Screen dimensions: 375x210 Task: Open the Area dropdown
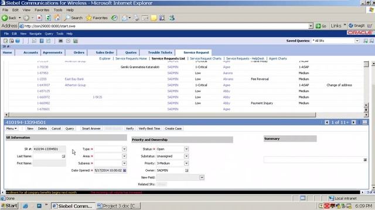[x=124, y=156]
